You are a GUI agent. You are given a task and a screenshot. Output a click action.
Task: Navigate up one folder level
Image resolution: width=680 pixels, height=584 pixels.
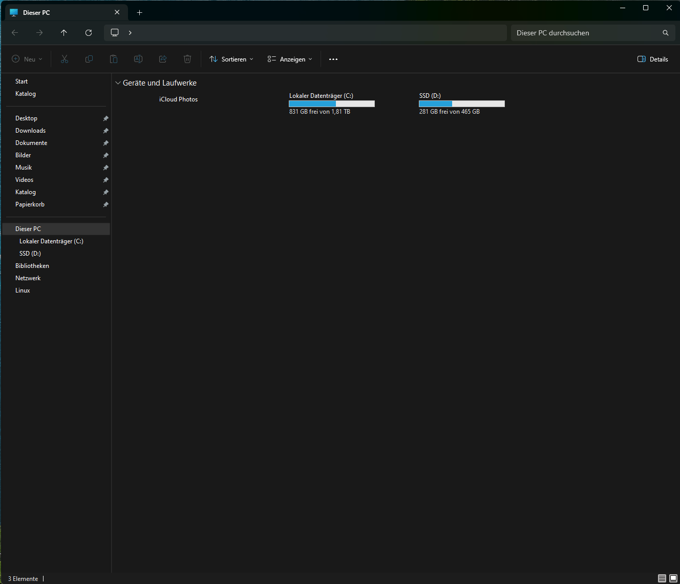point(64,33)
